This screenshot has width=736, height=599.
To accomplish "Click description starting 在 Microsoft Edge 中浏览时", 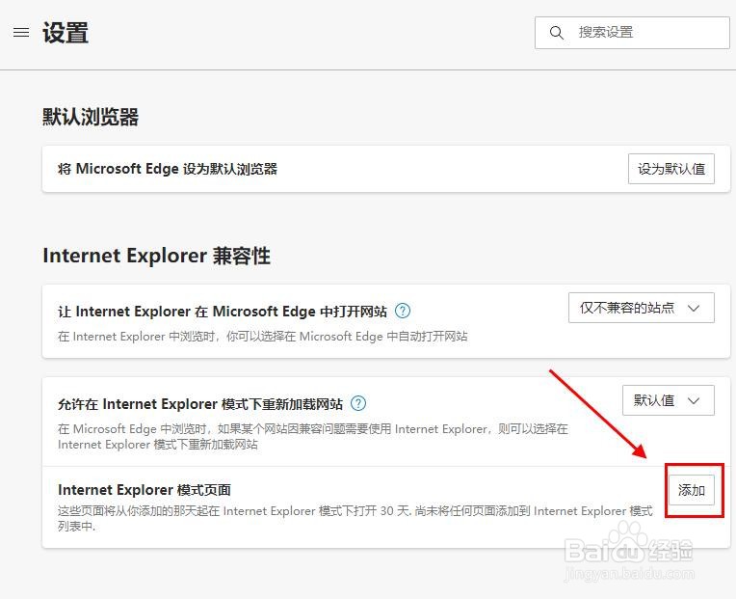I will (x=313, y=436).
